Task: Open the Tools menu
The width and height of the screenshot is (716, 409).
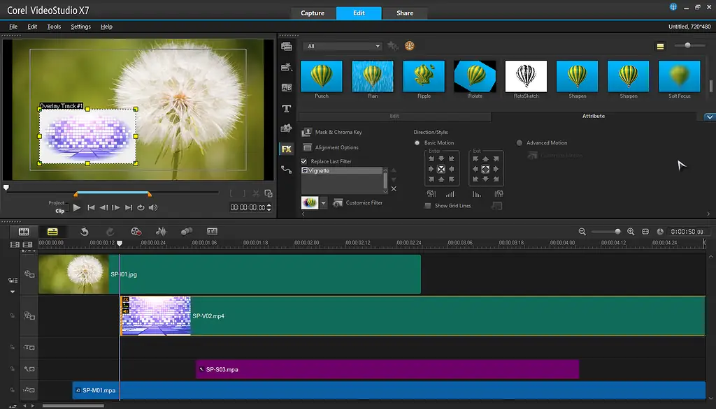Action: (x=54, y=27)
